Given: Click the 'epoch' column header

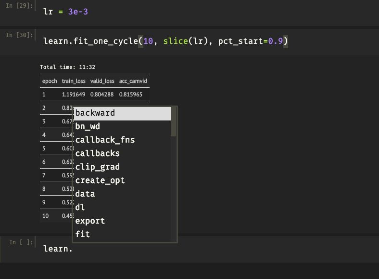Looking at the screenshot, I should tap(50, 81).
